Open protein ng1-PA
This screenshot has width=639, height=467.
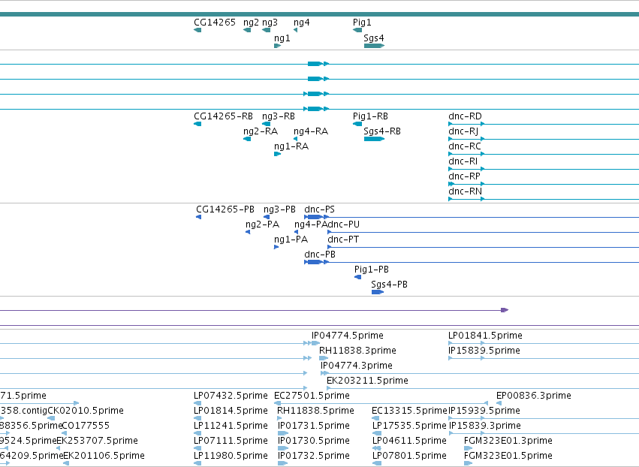291,240
